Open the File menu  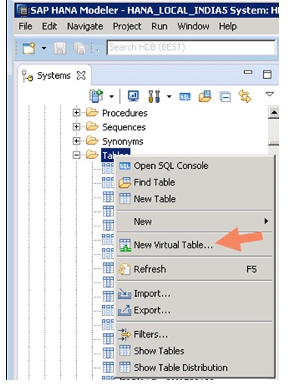click(x=25, y=27)
